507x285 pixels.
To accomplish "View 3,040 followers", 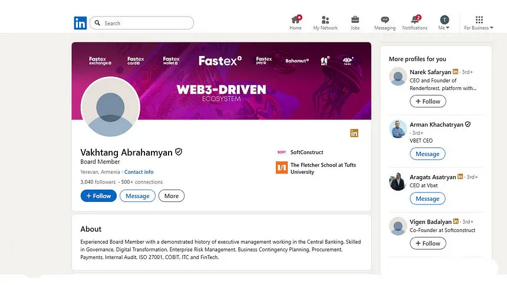I will pyautogui.click(x=98, y=182).
